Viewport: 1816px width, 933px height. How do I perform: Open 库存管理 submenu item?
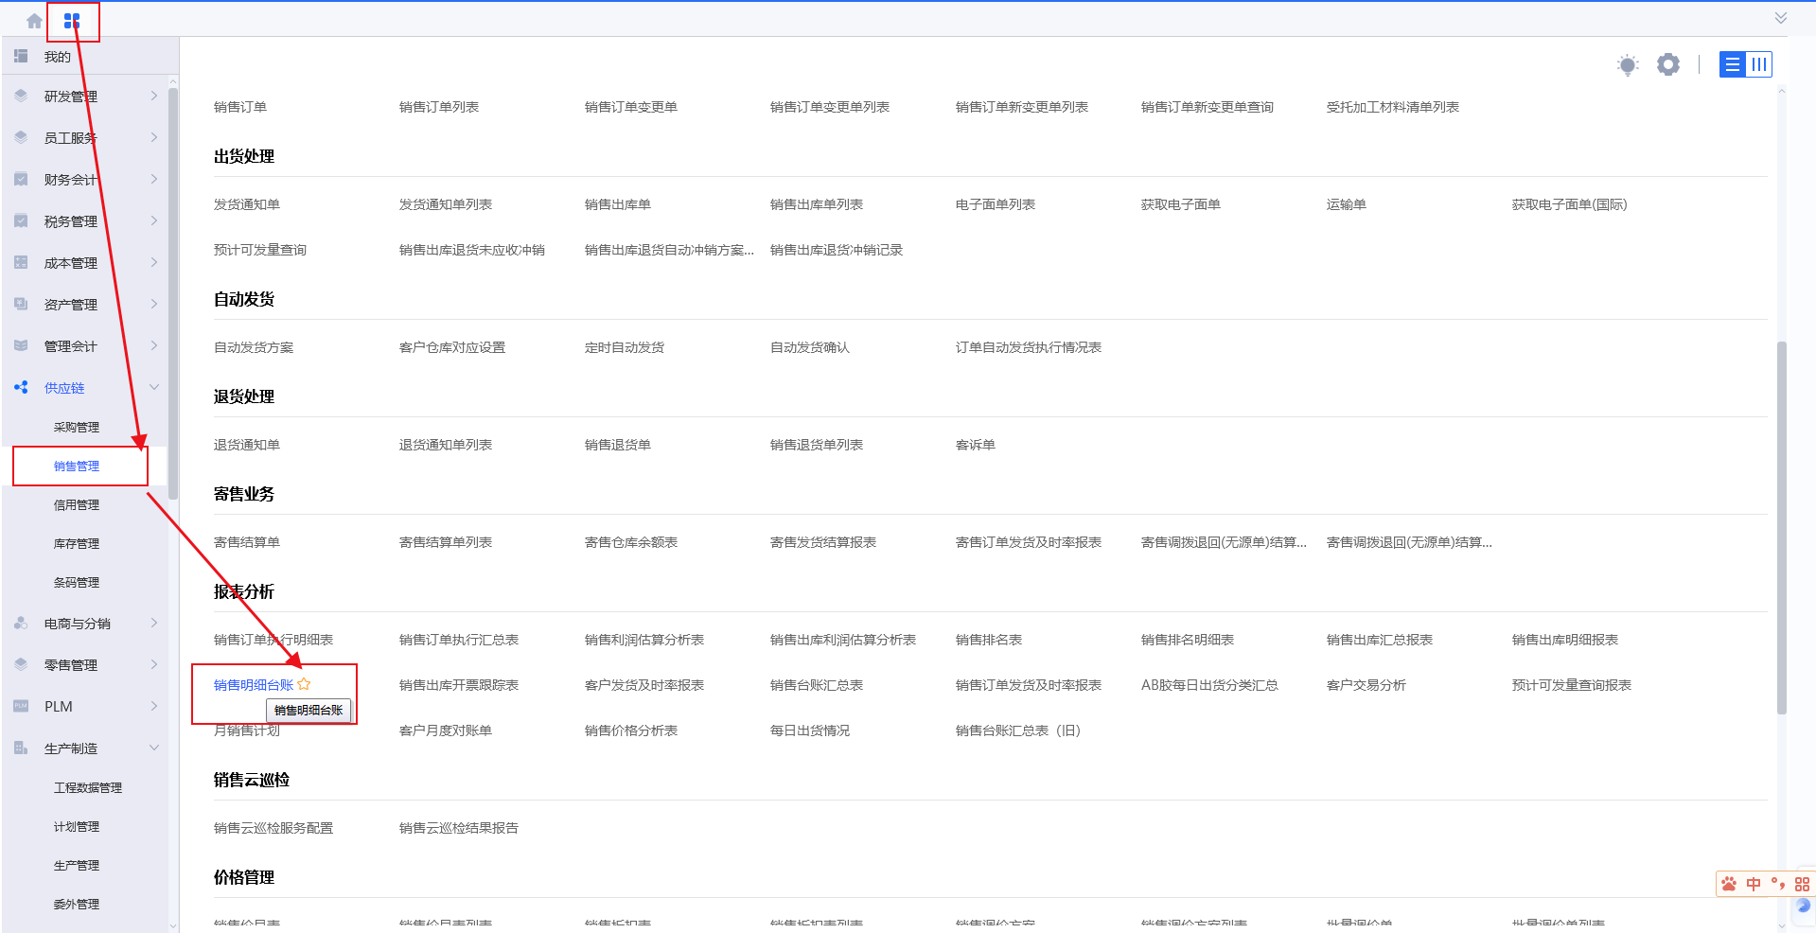click(x=77, y=544)
